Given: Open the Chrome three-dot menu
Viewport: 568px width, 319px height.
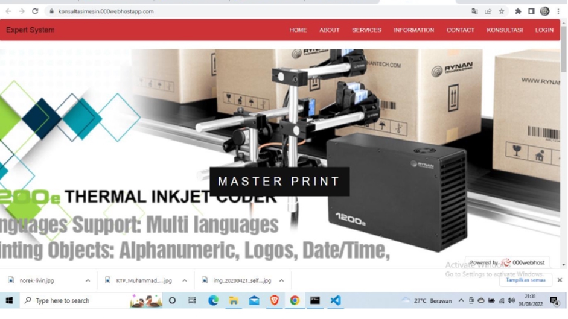Looking at the screenshot, I should click(558, 11).
